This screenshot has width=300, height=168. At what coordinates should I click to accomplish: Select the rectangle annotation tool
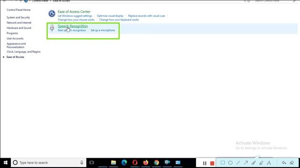[223, 163]
